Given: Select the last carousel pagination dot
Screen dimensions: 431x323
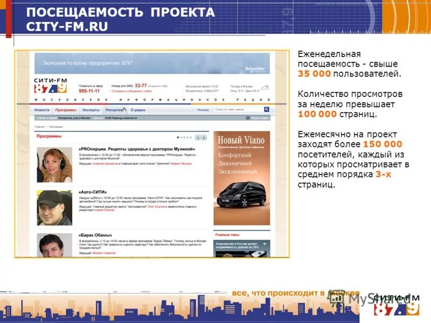Looking at the screenshot, I should (191, 137).
